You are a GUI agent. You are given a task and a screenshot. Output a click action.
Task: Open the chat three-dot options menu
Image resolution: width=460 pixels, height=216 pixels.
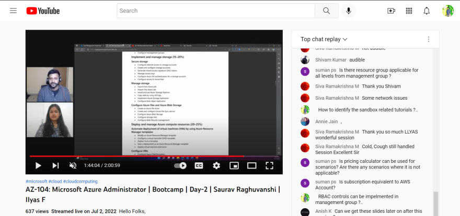pos(428,39)
